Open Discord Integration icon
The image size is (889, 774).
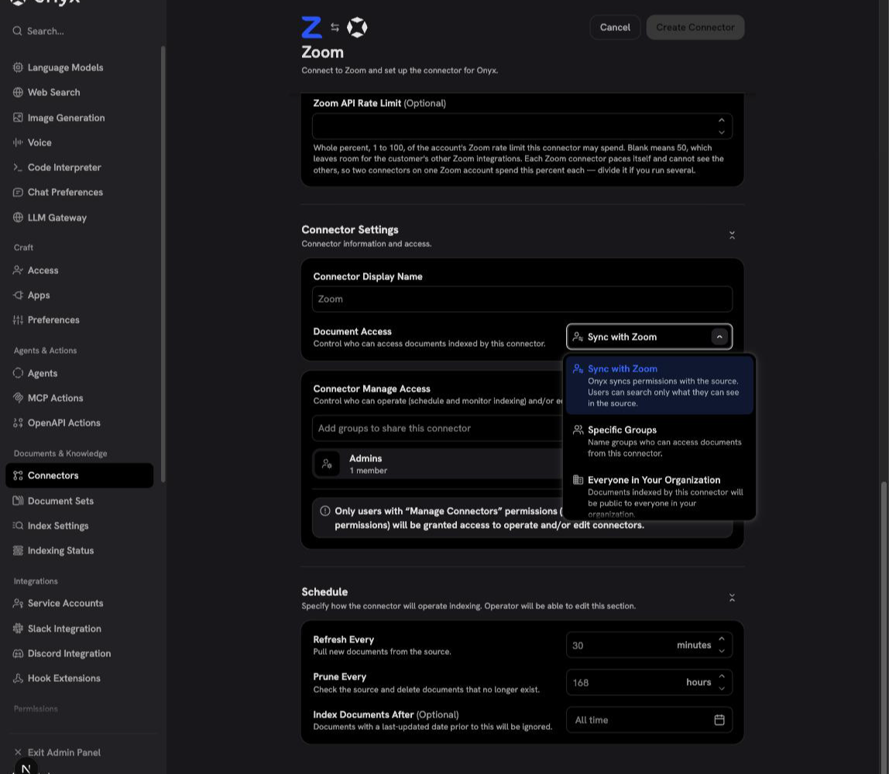pos(18,654)
